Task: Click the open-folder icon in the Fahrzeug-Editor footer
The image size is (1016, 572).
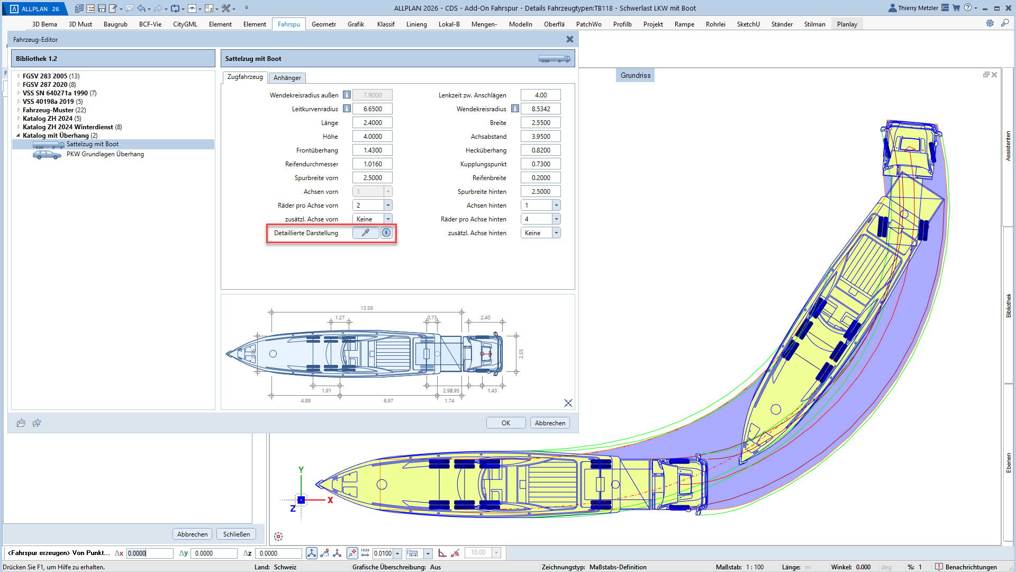Action: [21, 423]
